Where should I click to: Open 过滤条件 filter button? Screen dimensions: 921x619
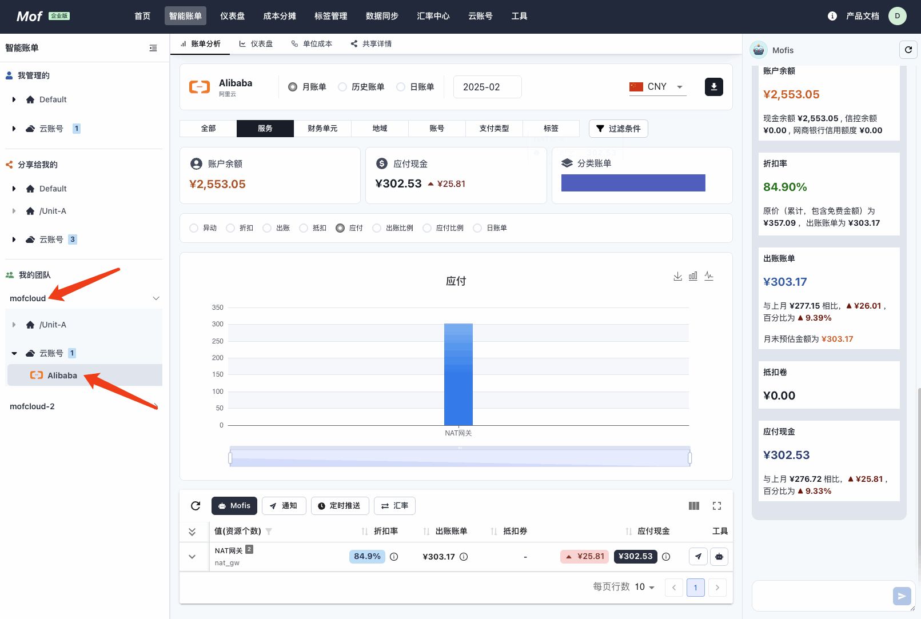[x=618, y=129]
